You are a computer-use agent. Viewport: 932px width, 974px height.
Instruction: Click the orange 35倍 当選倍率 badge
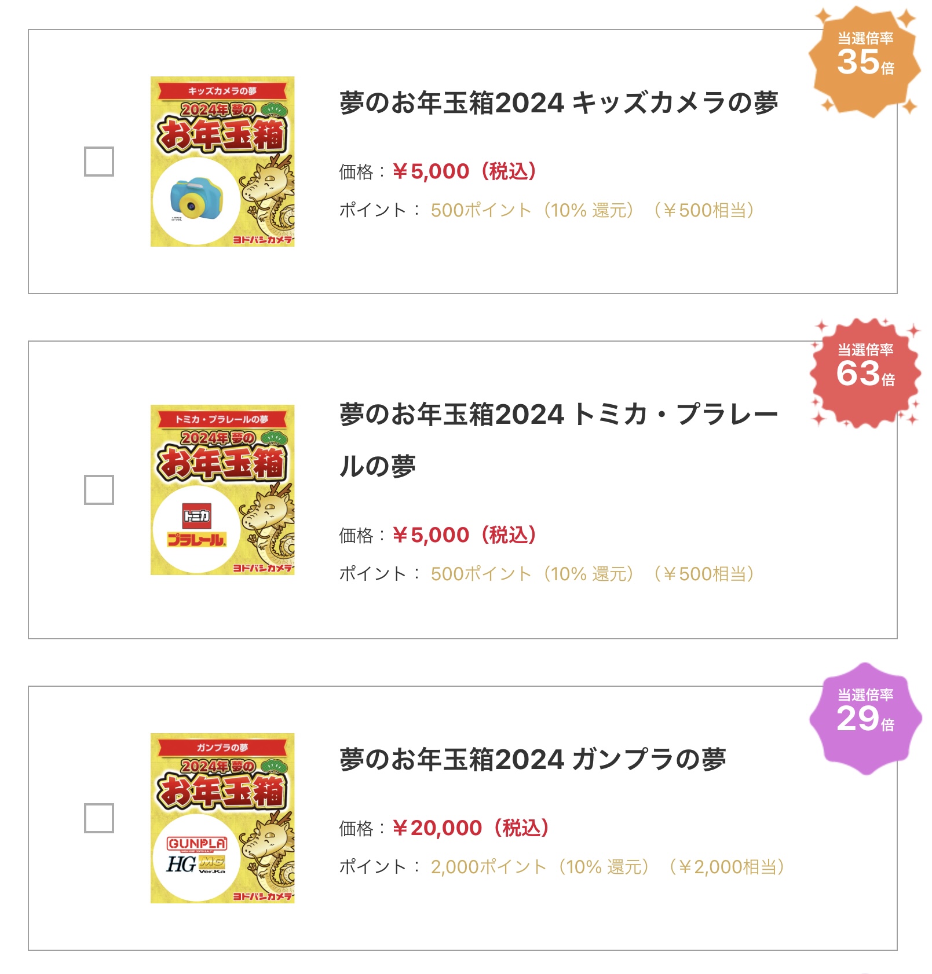pos(865,61)
